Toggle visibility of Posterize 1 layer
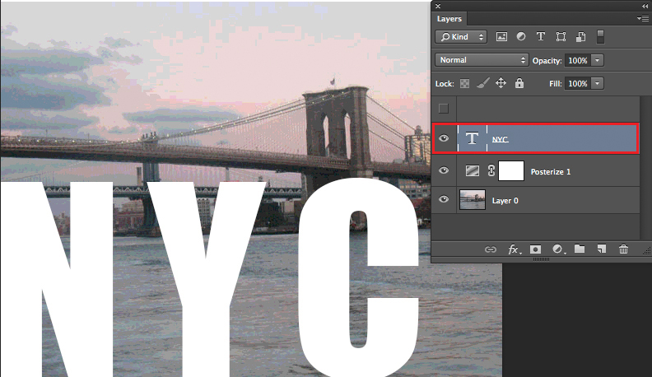The width and height of the screenshot is (652, 377). tap(445, 171)
